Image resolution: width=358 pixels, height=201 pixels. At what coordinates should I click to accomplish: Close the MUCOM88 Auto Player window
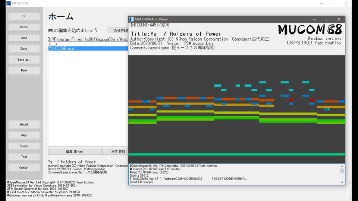click(339, 19)
